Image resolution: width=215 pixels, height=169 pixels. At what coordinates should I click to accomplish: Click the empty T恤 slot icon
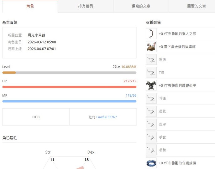click(x=151, y=72)
